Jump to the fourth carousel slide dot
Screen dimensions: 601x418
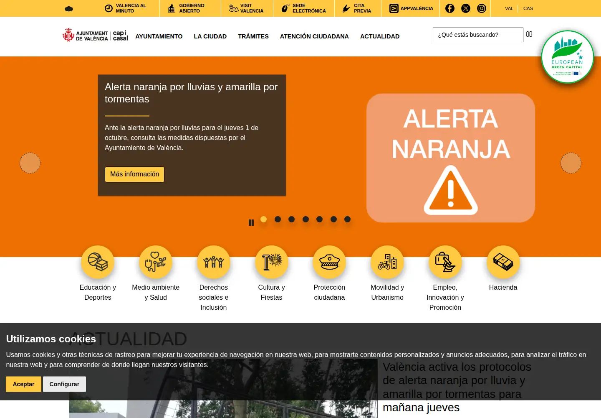click(x=306, y=219)
